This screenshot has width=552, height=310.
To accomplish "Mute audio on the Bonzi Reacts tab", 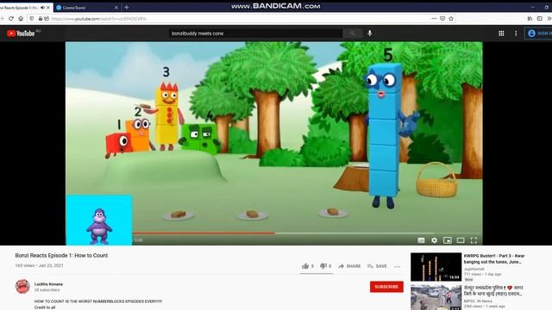I will point(42,8).
